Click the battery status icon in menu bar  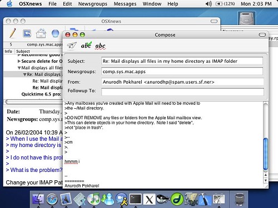click(225, 4)
